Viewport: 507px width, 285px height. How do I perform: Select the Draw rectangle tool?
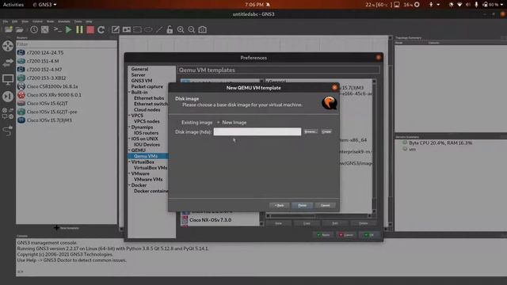click(x=137, y=30)
